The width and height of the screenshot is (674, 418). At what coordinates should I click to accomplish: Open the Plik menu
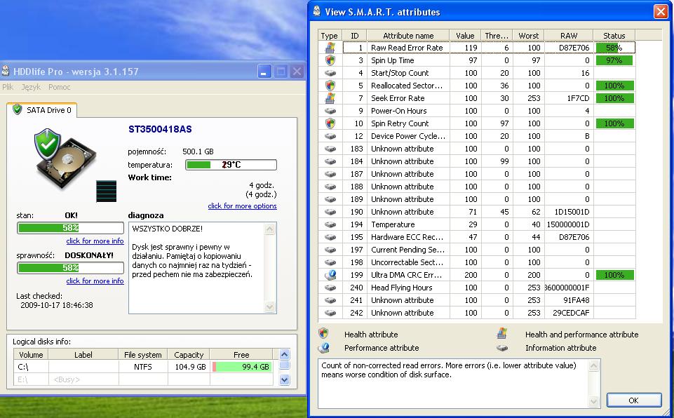click(8, 87)
